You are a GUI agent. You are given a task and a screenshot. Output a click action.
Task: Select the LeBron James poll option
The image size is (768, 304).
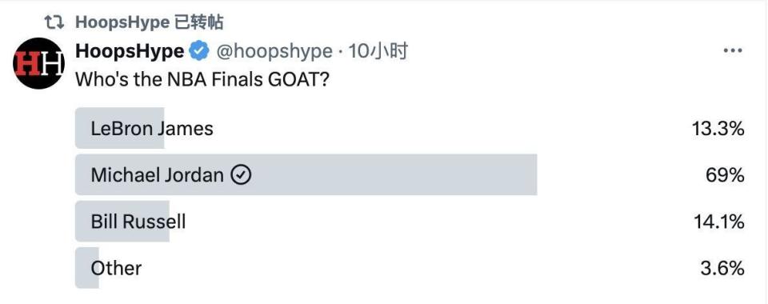coord(410,128)
